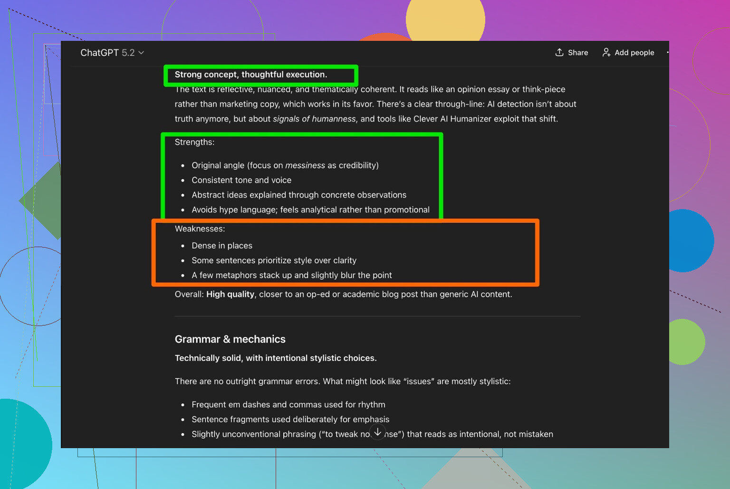Click the italic 'signals of humanness' phrase
Viewport: 730px width, 489px height.
pos(314,119)
